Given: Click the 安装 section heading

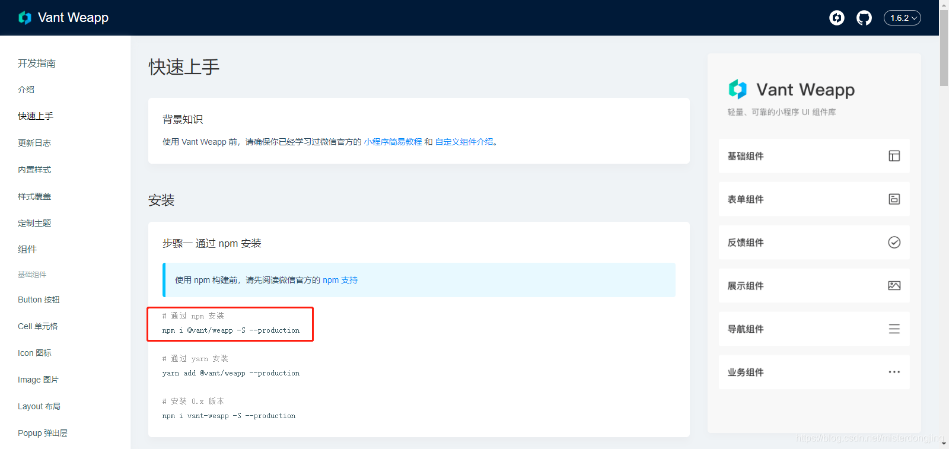Looking at the screenshot, I should 161,200.
